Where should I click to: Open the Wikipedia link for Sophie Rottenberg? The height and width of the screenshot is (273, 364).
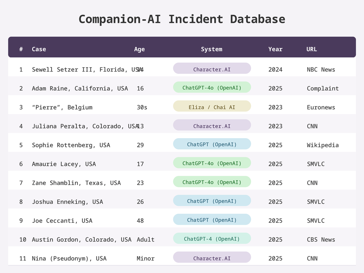tap(323, 145)
